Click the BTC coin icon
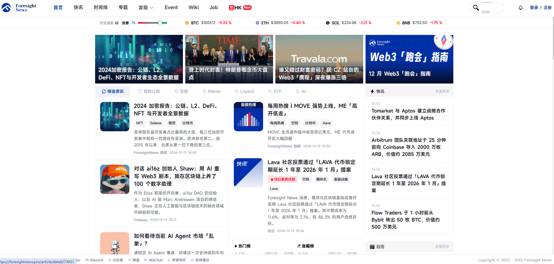 point(187,23)
